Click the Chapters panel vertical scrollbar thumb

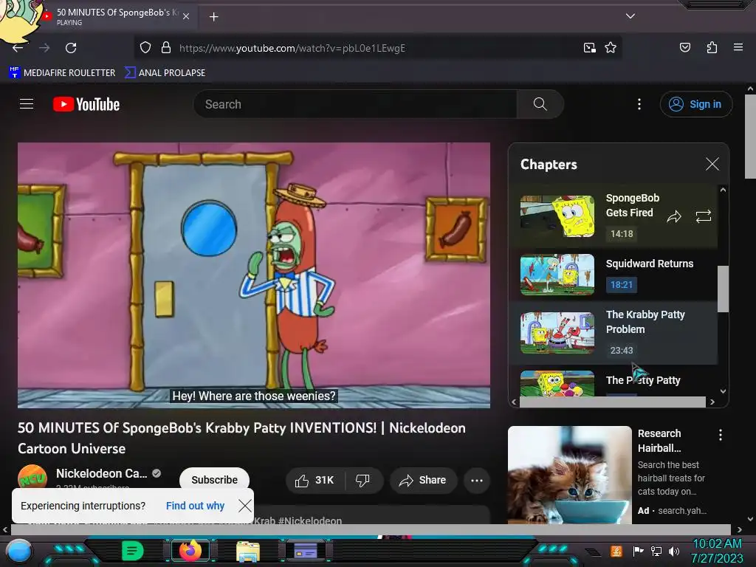click(723, 289)
